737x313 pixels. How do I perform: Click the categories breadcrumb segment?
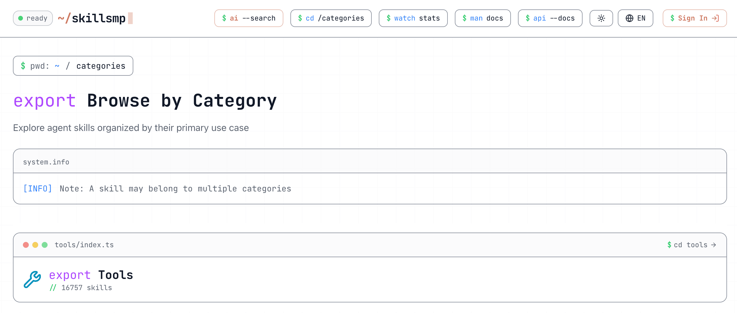[x=101, y=66]
